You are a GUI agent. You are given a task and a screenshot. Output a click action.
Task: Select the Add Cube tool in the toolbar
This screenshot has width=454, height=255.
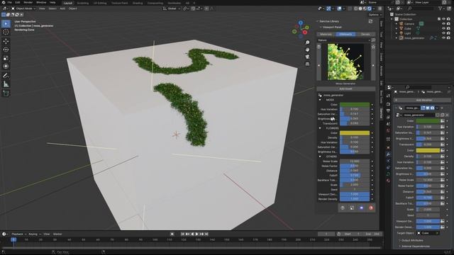[6, 93]
